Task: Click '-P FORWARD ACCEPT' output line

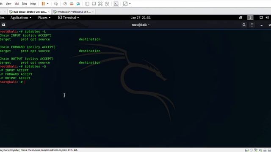Action: [x=16, y=74]
